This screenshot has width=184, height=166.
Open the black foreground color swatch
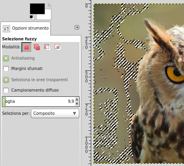click(x=37, y=9)
